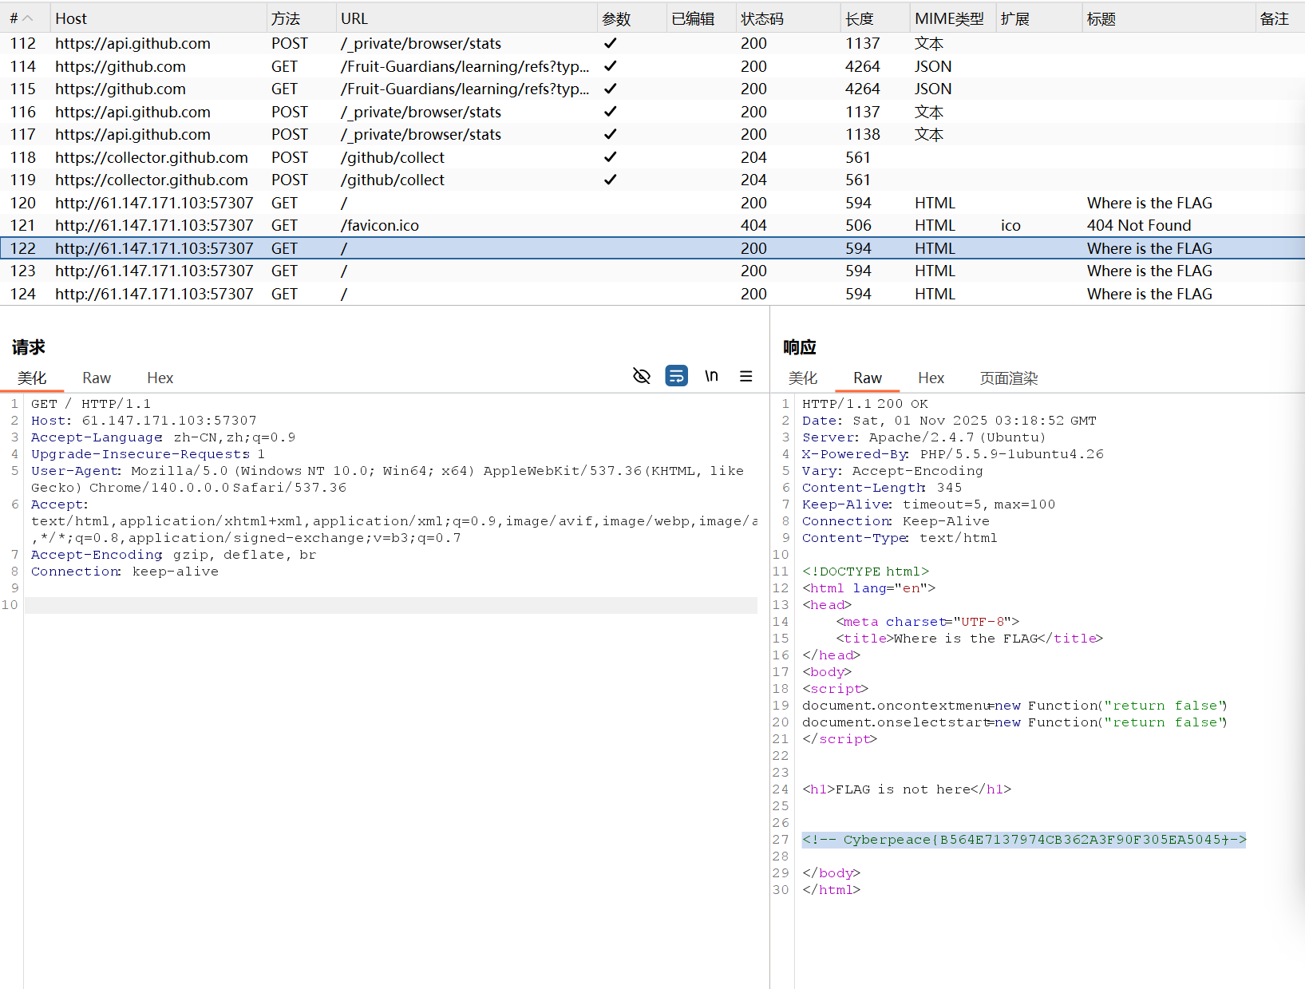Image resolution: width=1305 pixels, height=989 pixels.
Task: Sort by URL column header
Action: point(466,18)
